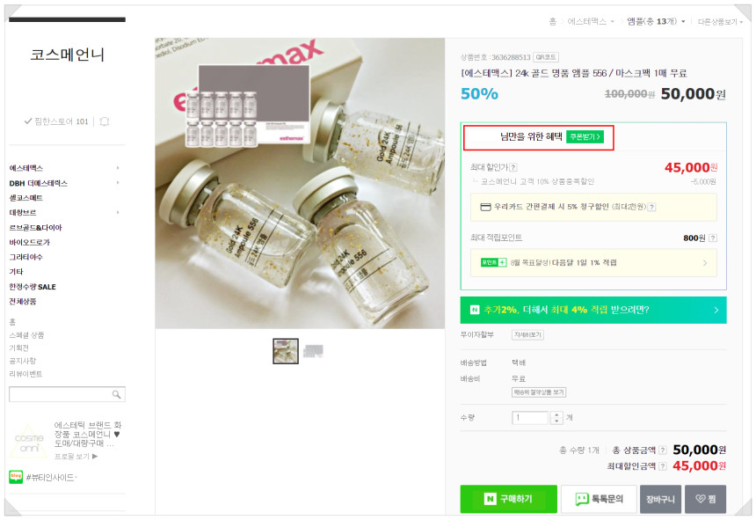This screenshot has height=520, width=756.
Task: Increase quantity with the stepper arrows
Action: [556, 414]
